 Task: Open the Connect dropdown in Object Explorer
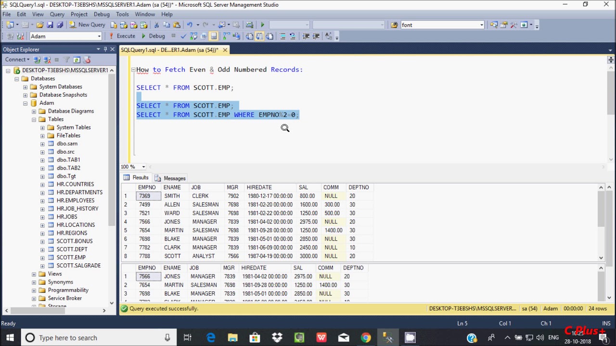pyautogui.click(x=17, y=60)
